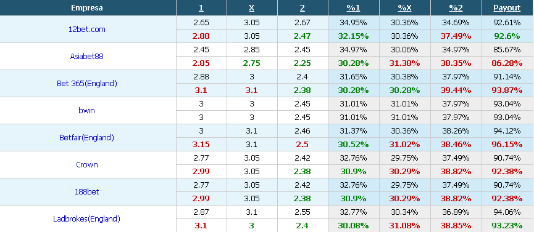The image size is (534, 232).
Task: Open the Ladbrokes(England) link
Action: [87, 219]
